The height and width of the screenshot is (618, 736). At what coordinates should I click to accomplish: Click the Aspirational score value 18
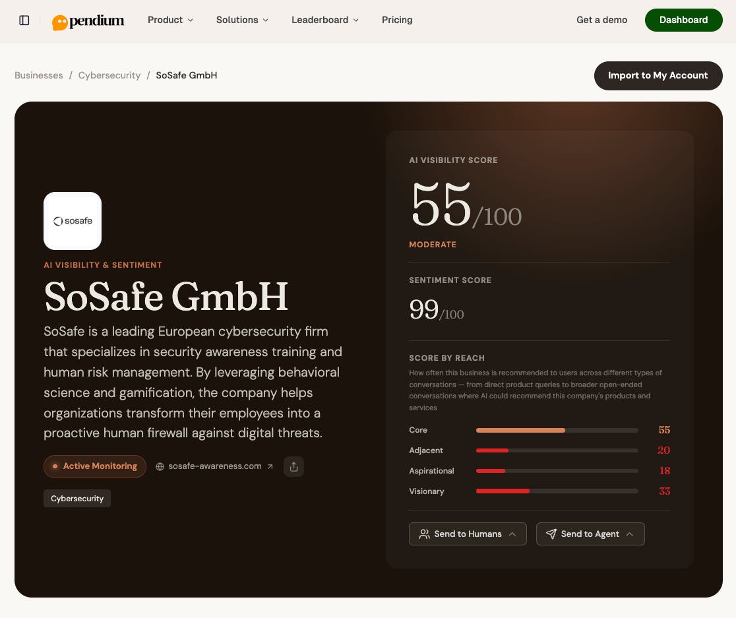665,471
